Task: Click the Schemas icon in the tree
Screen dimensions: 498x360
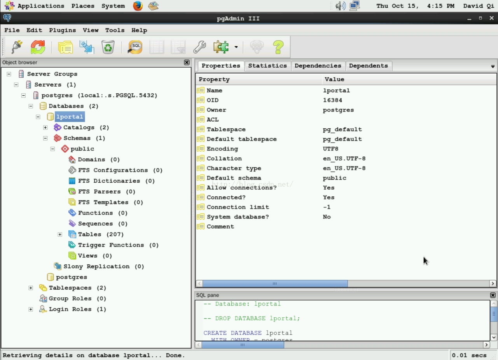Action: (x=58, y=138)
